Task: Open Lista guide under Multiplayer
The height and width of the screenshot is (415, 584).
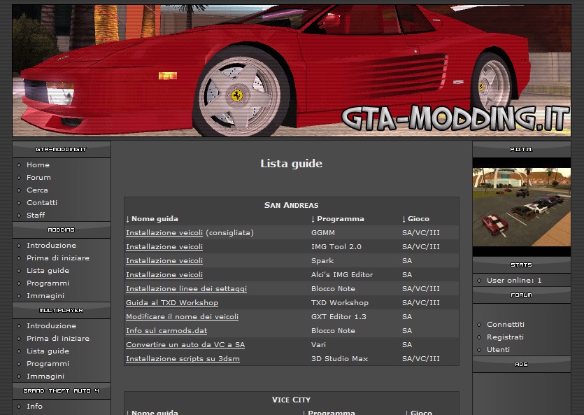Action: click(48, 351)
